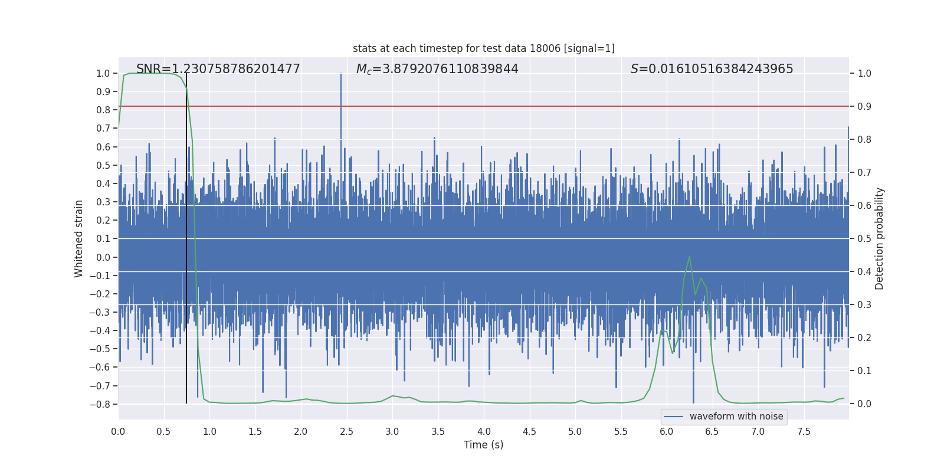Click the chirp mass Mc annotation
The height and width of the screenshot is (472, 944).
[x=437, y=69]
